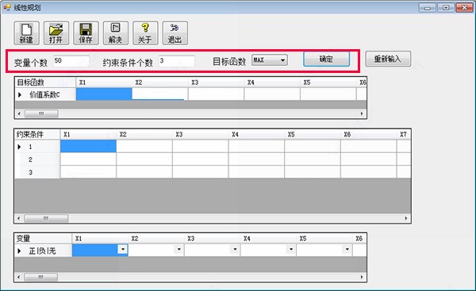This screenshot has height=291, width=476.
Task: Select constraint row 2 cell under X3
Action: pos(201,159)
